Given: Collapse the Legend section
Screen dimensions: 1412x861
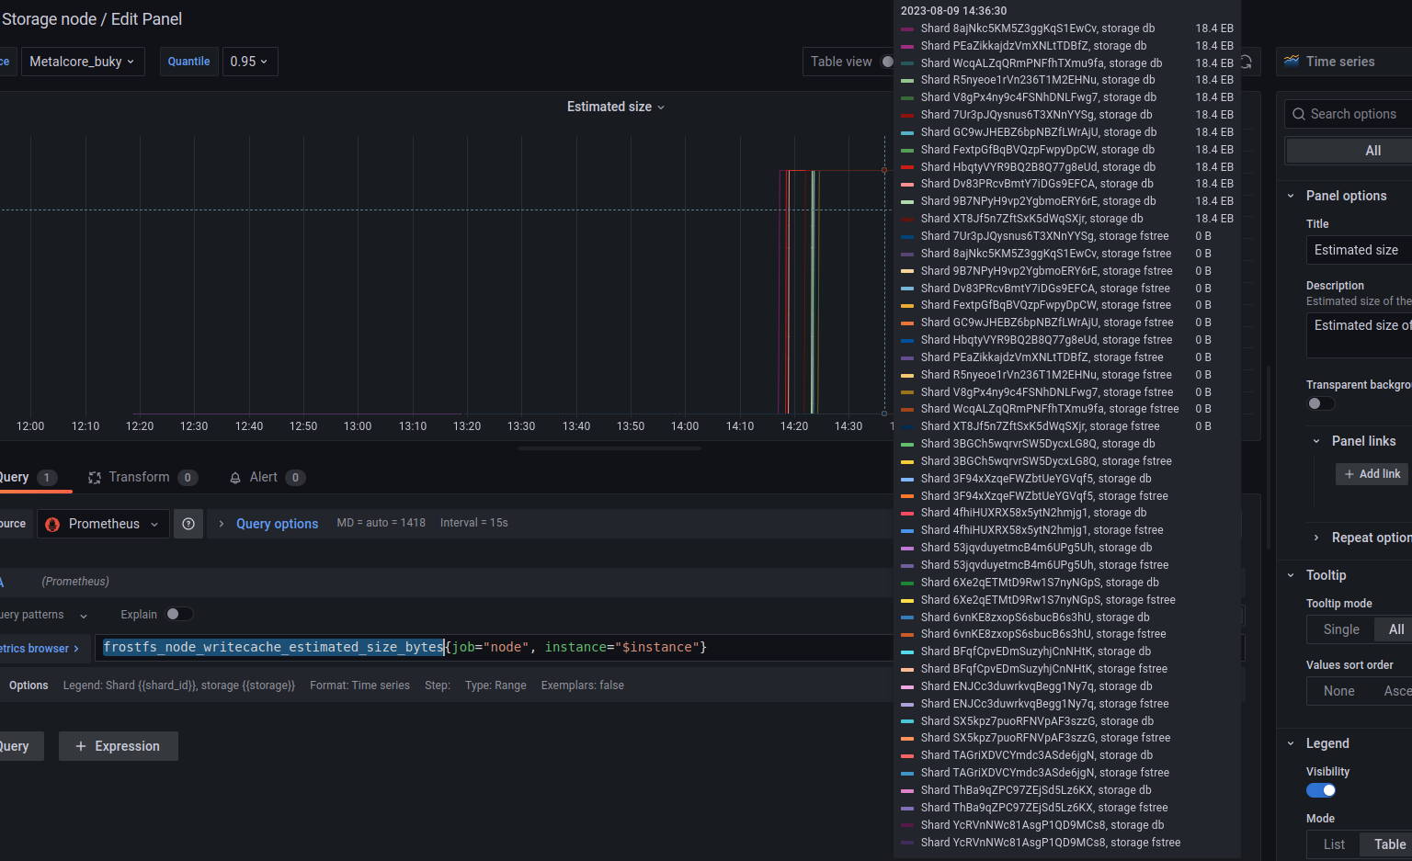Looking at the screenshot, I should pyautogui.click(x=1291, y=743).
